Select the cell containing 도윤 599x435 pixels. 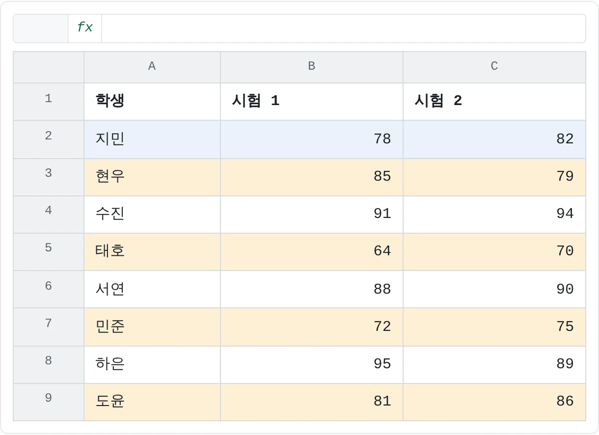152,402
